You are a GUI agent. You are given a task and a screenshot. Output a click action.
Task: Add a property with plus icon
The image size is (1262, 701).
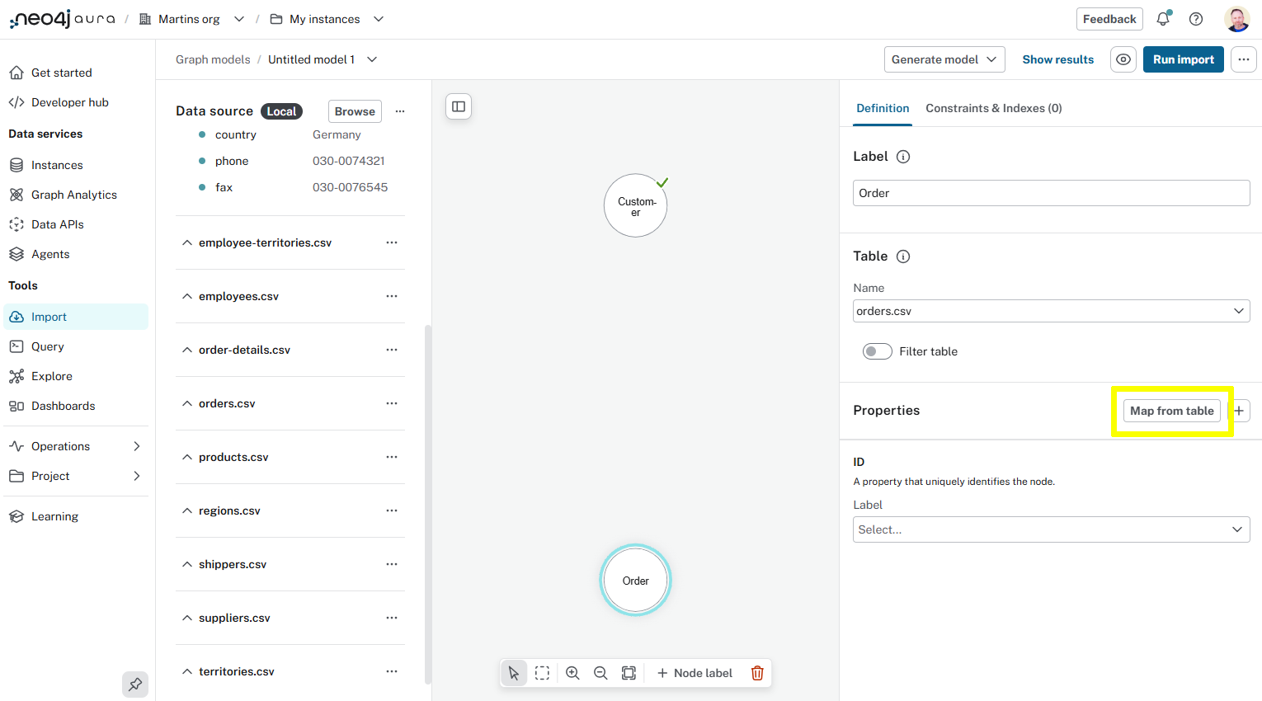[1239, 411]
